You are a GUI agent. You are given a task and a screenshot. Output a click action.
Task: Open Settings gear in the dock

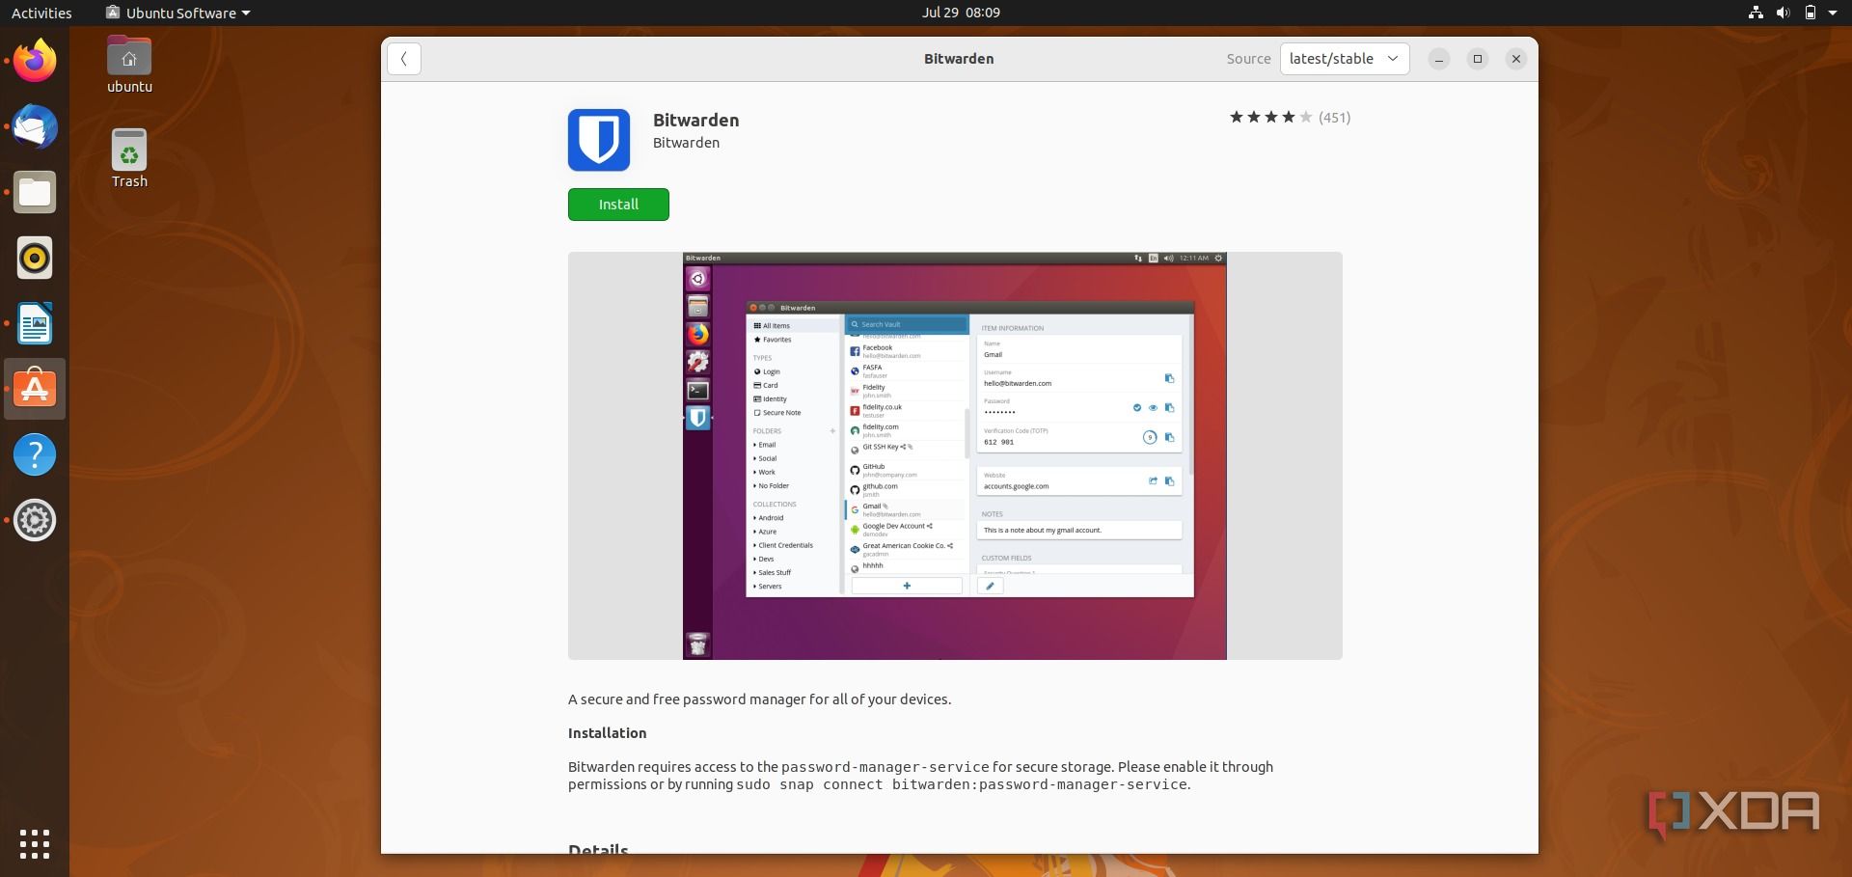(x=35, y=520)
